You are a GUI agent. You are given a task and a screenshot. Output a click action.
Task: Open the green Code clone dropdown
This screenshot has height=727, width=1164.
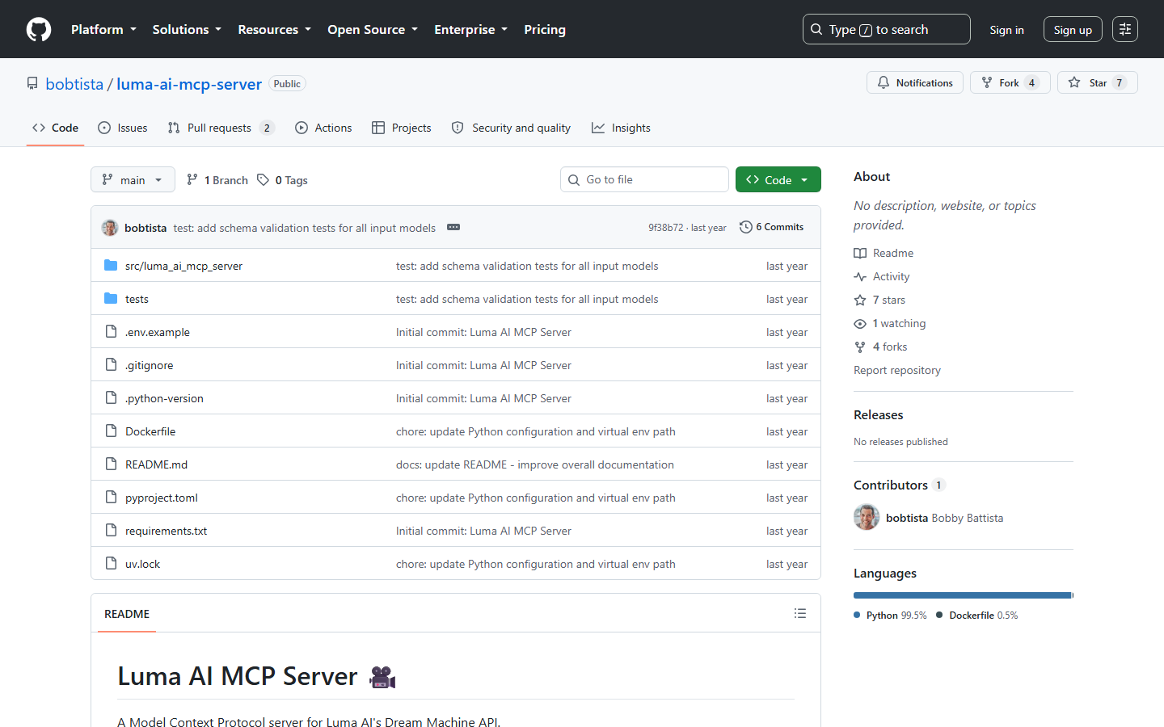pos(778,179)
